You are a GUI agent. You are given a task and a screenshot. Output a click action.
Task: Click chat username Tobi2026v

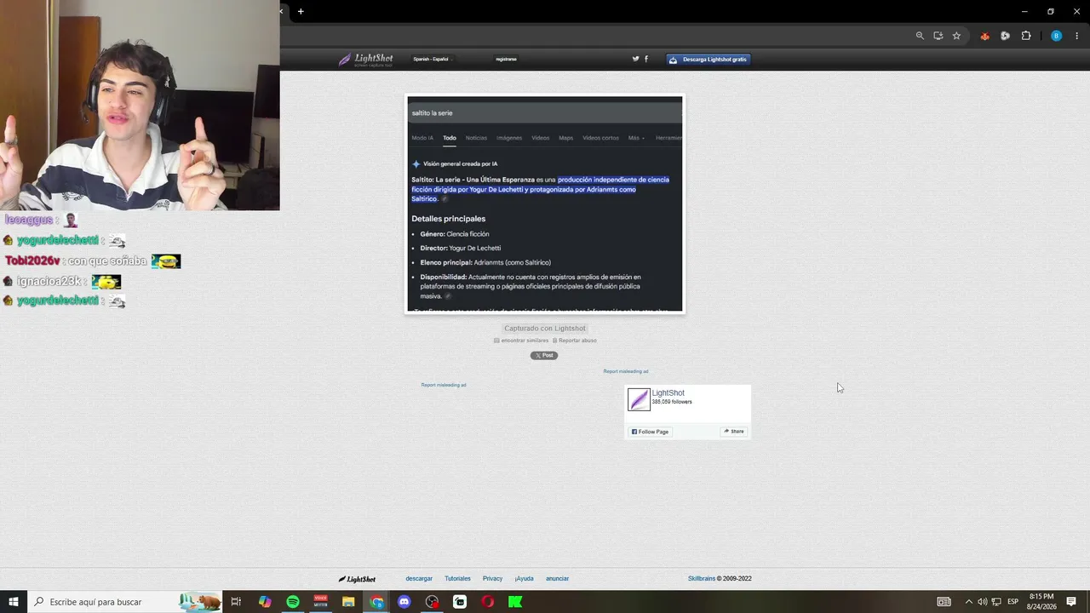pos(32,261)
